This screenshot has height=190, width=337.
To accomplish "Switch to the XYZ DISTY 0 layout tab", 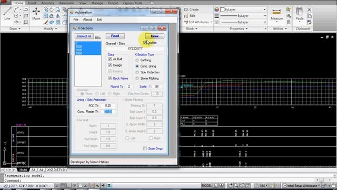I will (56, 170).
